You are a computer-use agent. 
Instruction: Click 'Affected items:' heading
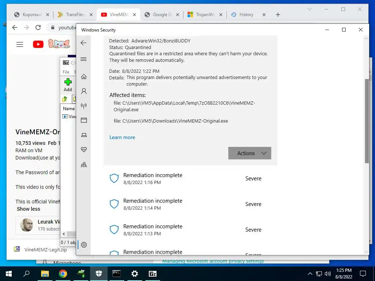click(x=127, y=95)
